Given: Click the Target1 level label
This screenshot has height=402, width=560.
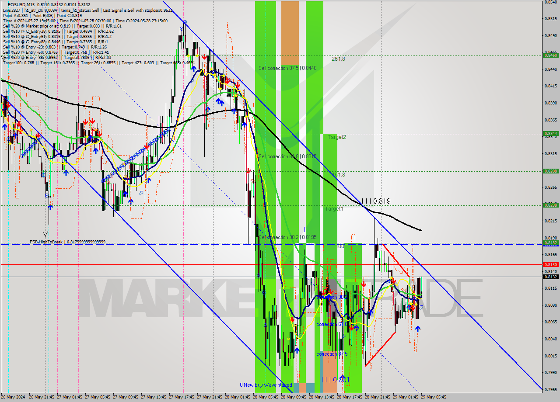Looking at the screenshot, I should tap(334, 209).
